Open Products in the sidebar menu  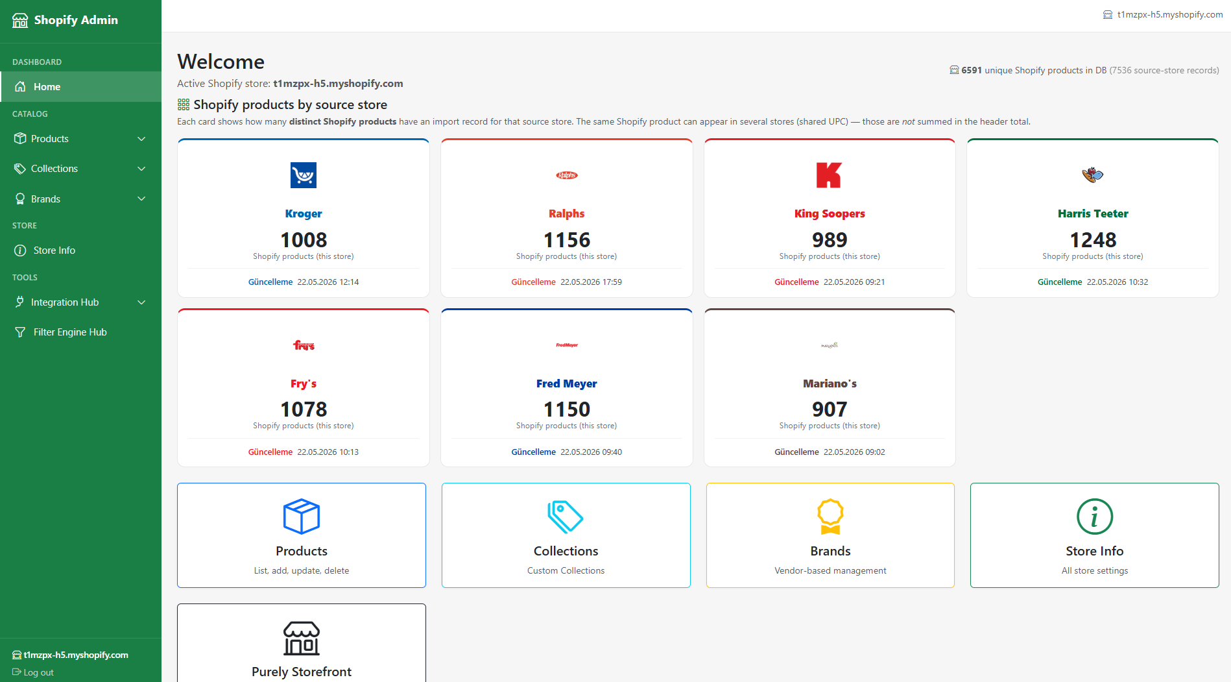click(80, 138)
